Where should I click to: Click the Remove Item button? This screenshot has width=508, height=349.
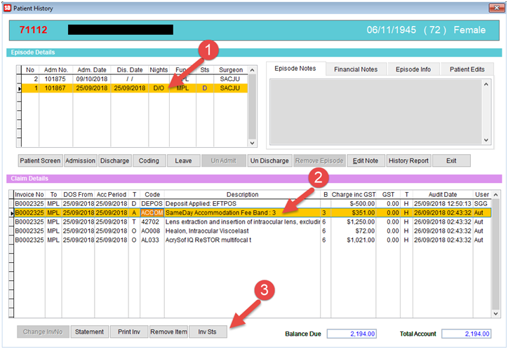pos(168,332)
